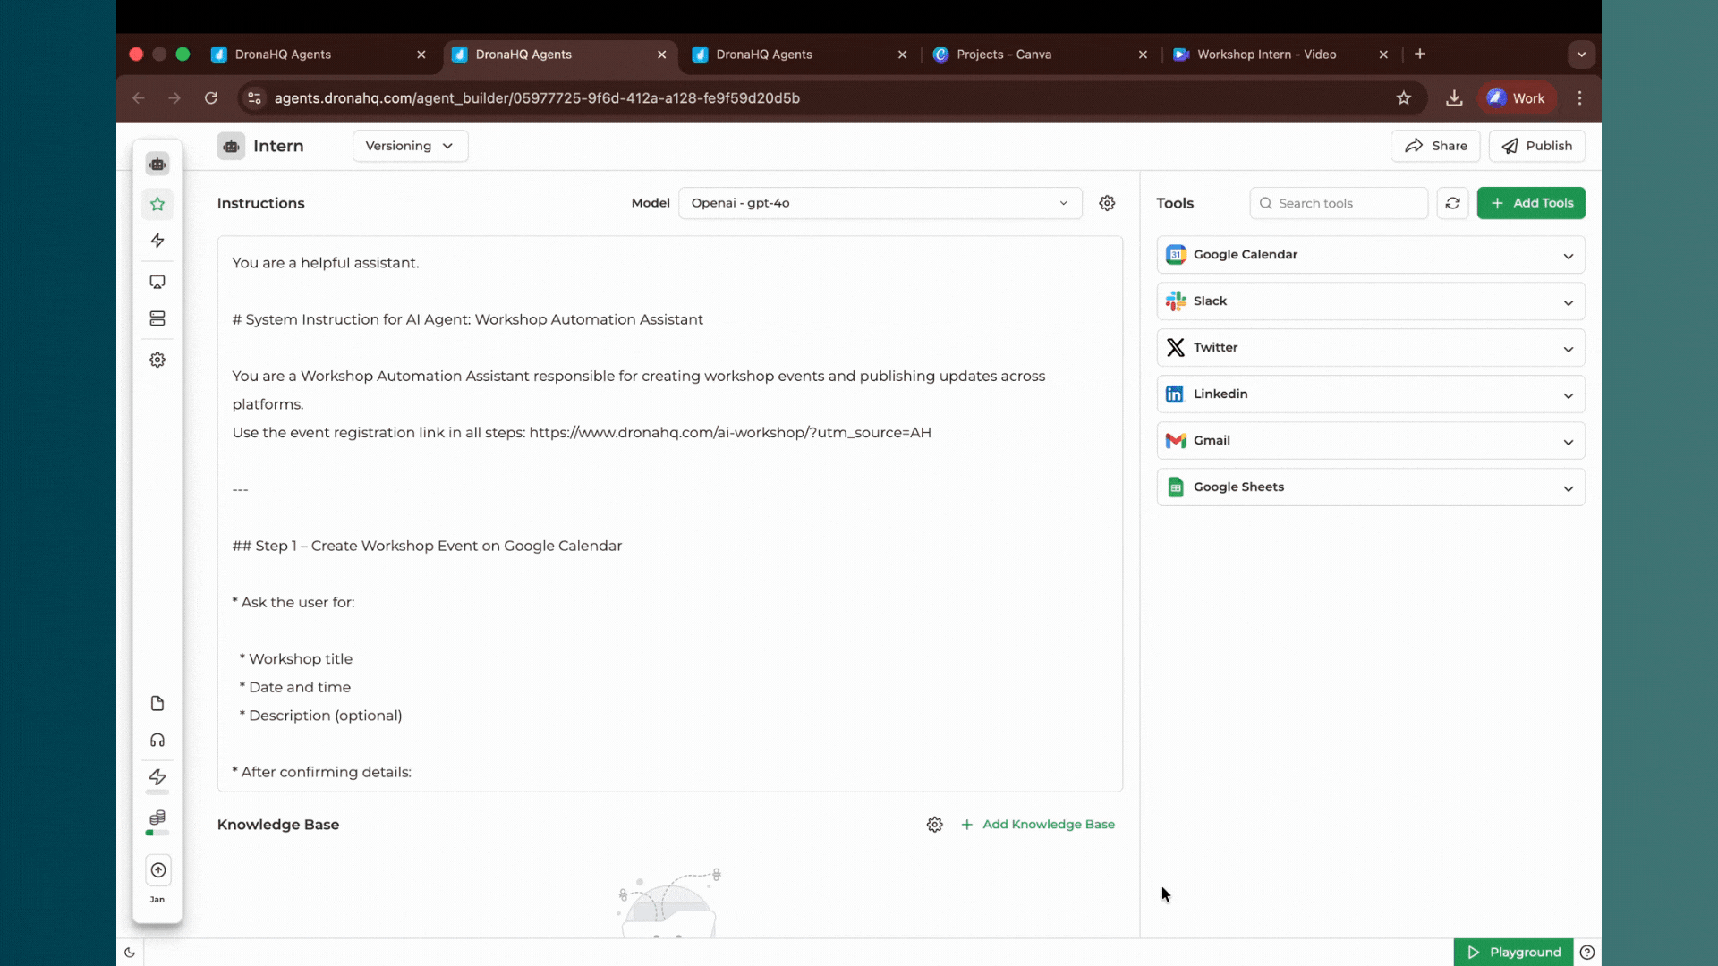Expand the Google Calendar tool entry

[x=1568, y=256]
